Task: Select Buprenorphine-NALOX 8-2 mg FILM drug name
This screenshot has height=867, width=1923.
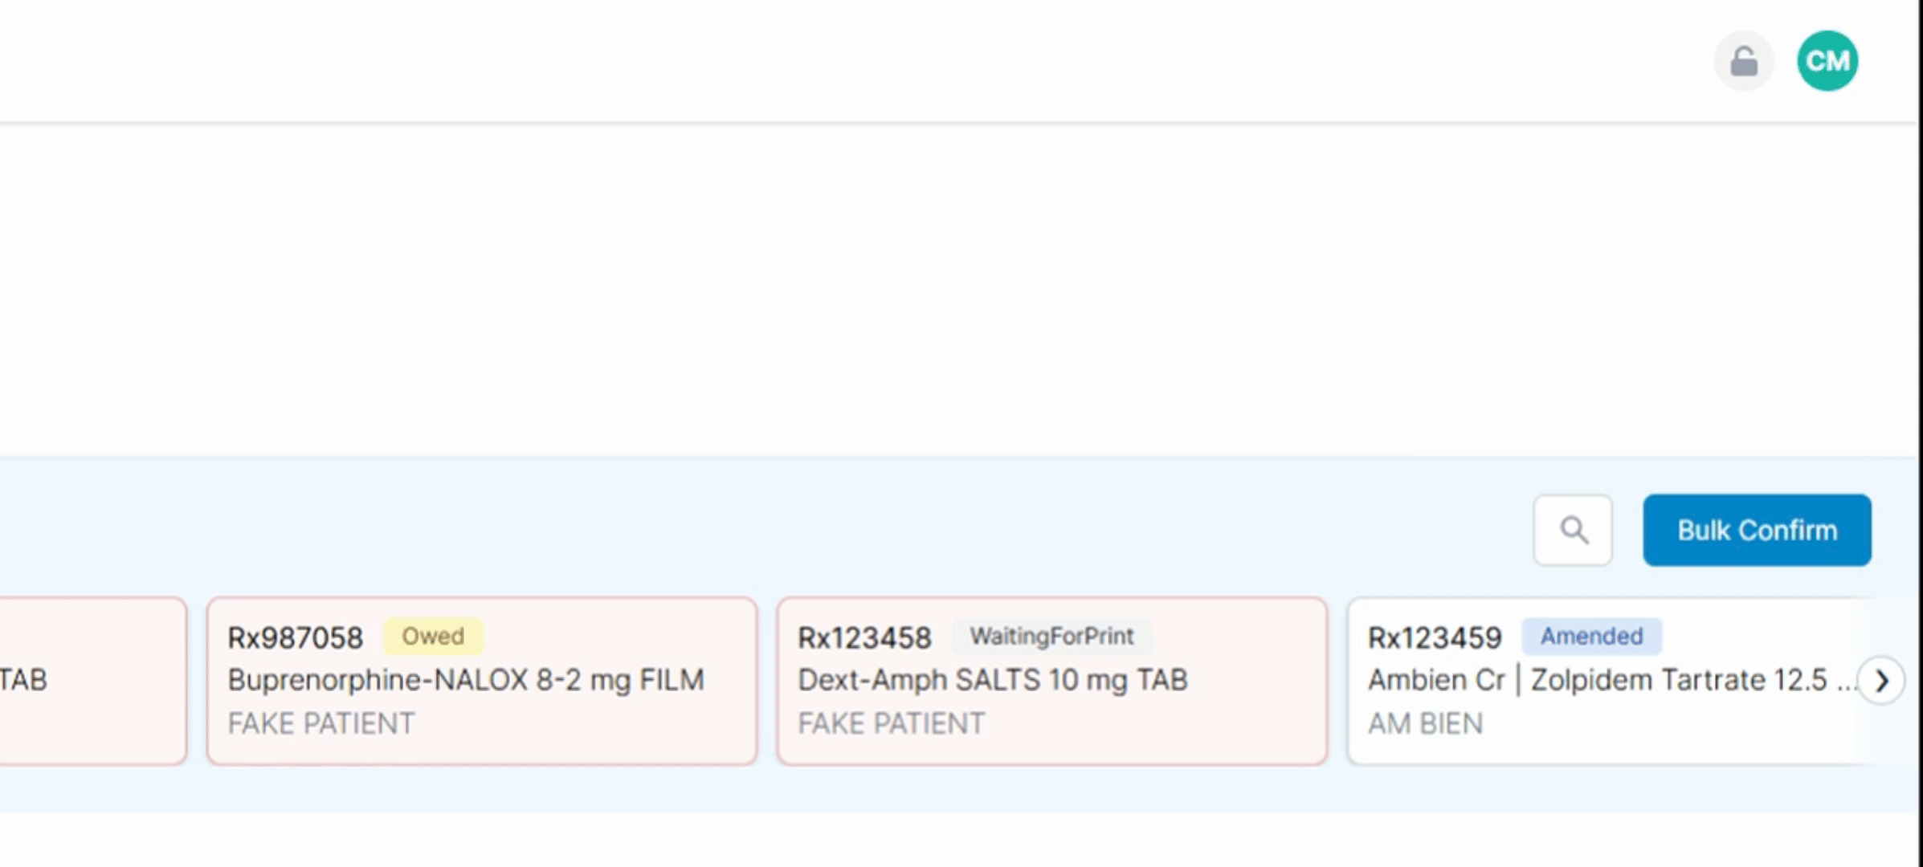Action: point(466,680)
